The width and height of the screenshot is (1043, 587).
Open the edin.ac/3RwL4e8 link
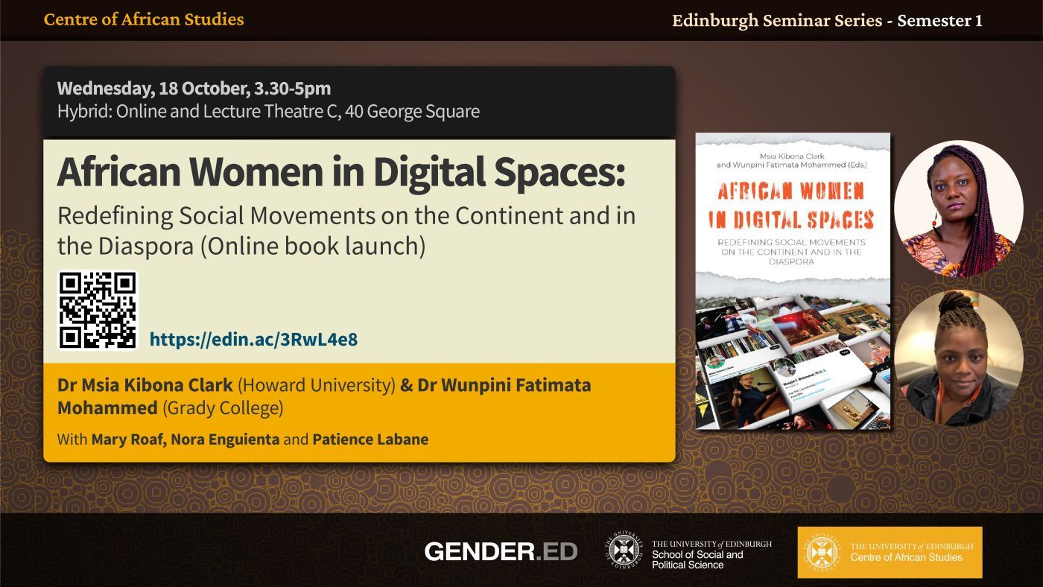pyautogui.click(x=253, y=340)
